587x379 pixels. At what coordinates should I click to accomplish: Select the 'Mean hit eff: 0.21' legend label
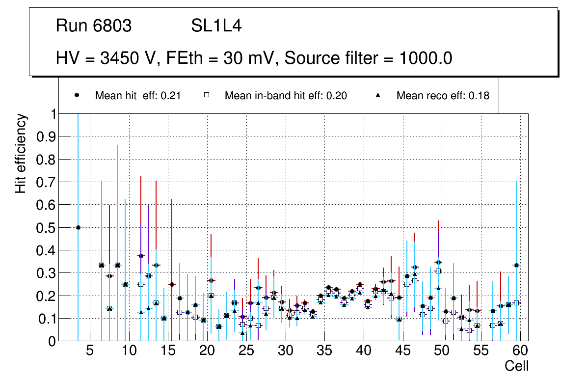[x=138, y=96]
